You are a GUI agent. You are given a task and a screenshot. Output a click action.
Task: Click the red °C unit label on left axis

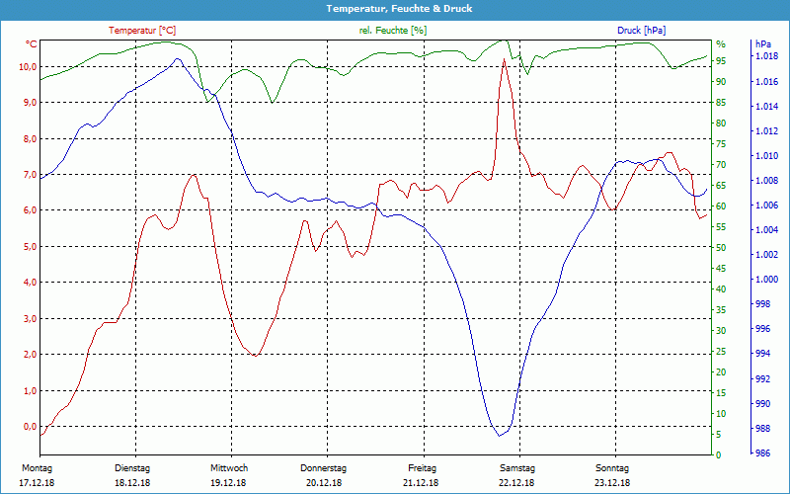click(31, 44)
